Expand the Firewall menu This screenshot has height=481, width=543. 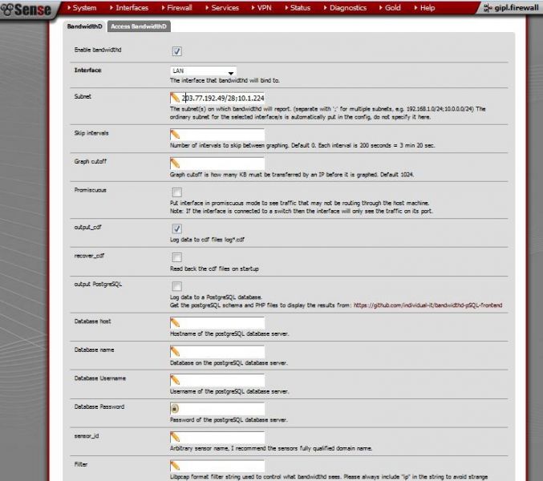(176, 7)
